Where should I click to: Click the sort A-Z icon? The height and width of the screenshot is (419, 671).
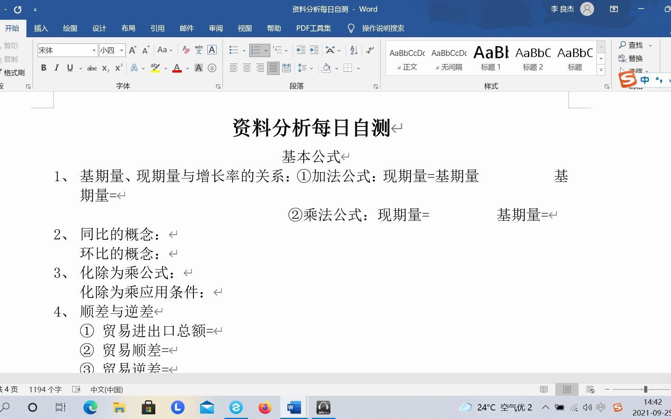click(x=354, y=50)
